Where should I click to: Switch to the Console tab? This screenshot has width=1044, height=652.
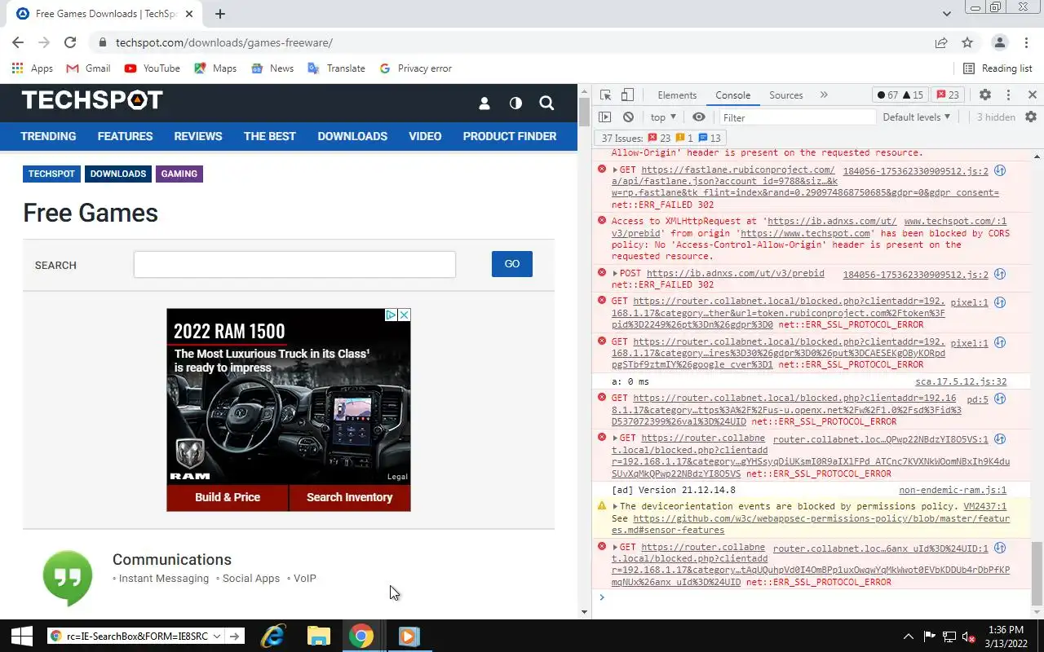[732, 95]
